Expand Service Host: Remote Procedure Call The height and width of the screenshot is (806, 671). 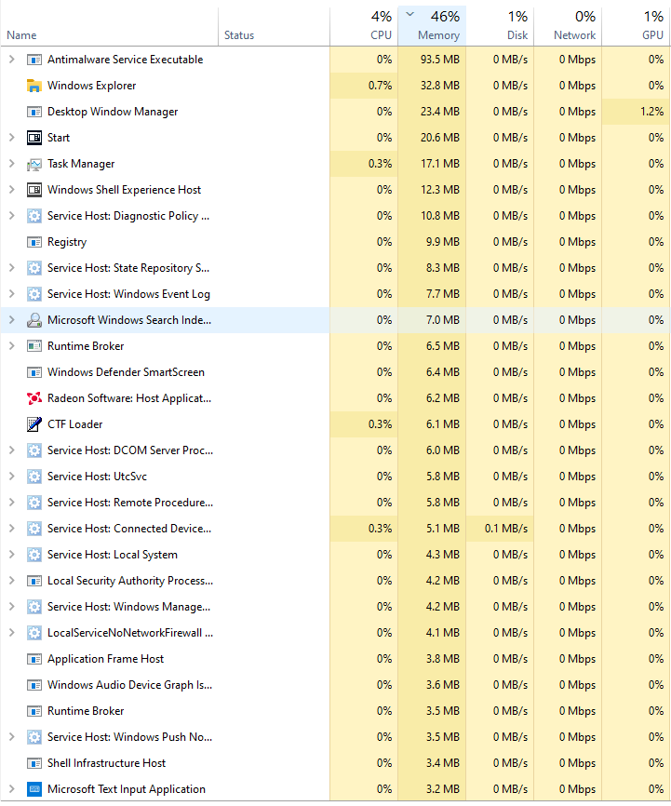(12, 503)
